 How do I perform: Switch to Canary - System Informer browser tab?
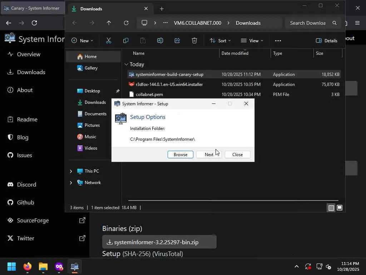32,8
